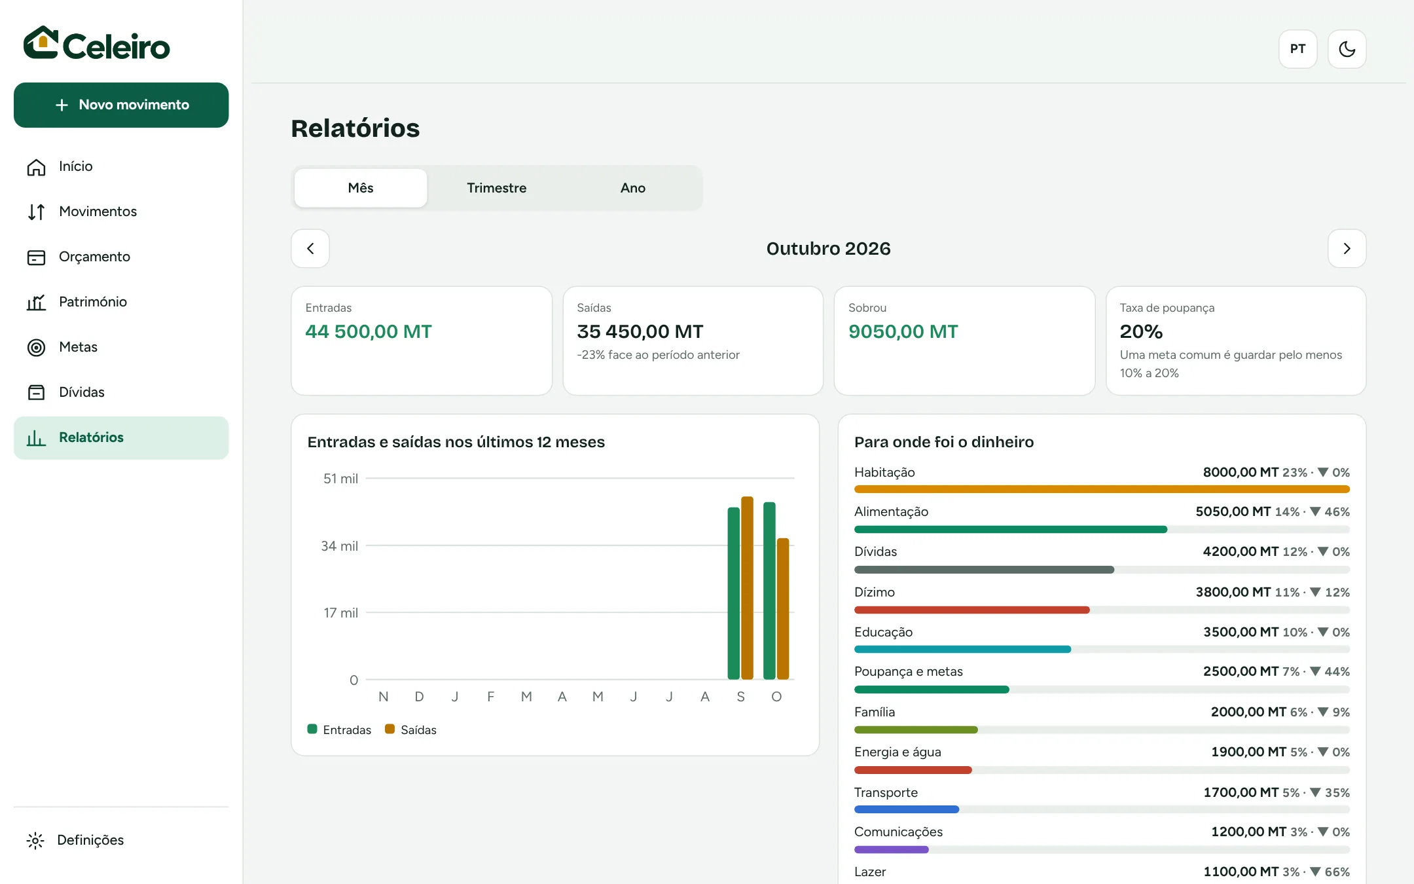The width and height of the screenshot is (1414, 884).
Task: Switch language using PT button
Action: pos(1297,49)
